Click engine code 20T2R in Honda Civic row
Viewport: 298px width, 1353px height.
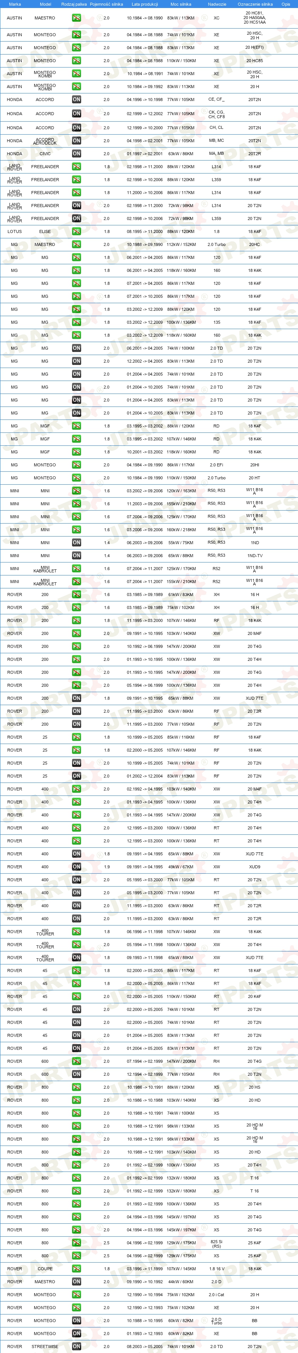pos(255,154)
